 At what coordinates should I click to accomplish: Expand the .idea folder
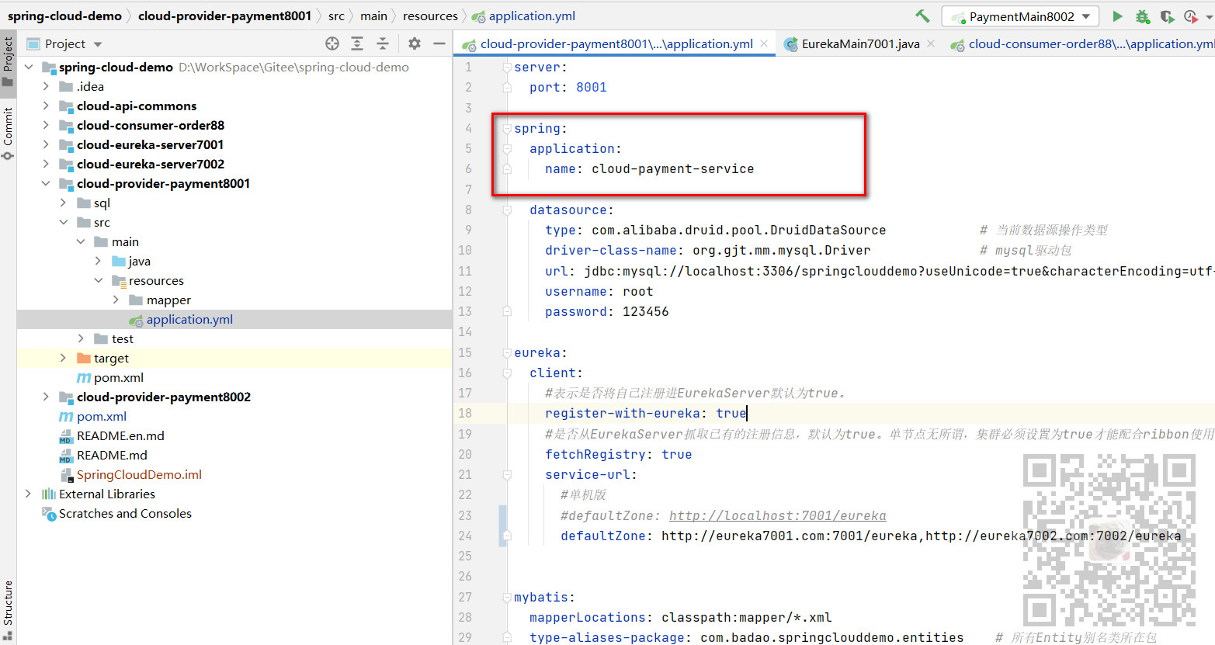point(46,87)
